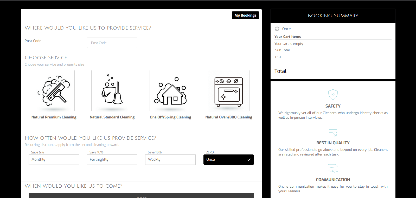
Task: Choose Once frequency option
Action: [x=229, y=160]
